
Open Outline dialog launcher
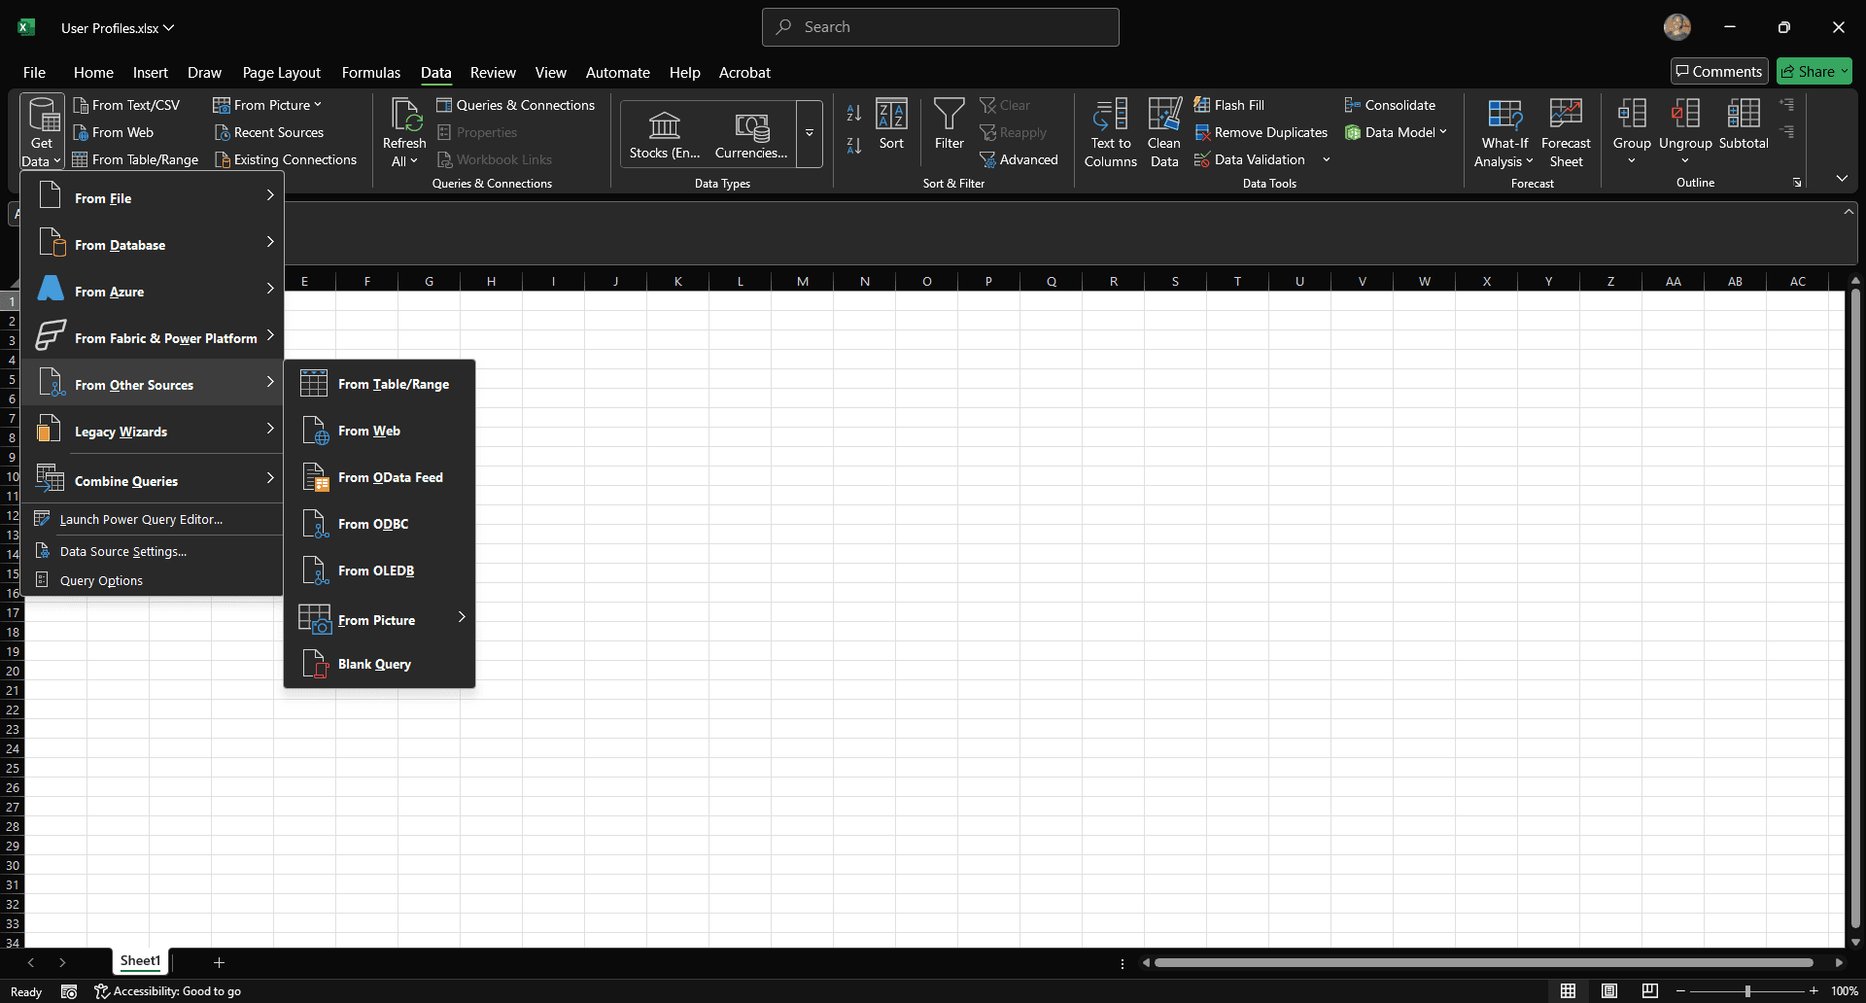pyautogui.click(x=1797, y=183)
